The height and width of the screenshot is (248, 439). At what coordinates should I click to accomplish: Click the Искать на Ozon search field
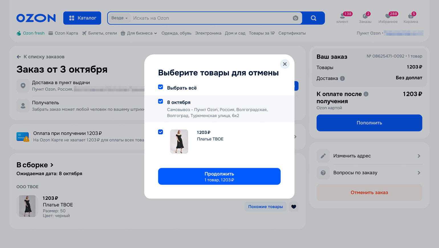point(211,18)
